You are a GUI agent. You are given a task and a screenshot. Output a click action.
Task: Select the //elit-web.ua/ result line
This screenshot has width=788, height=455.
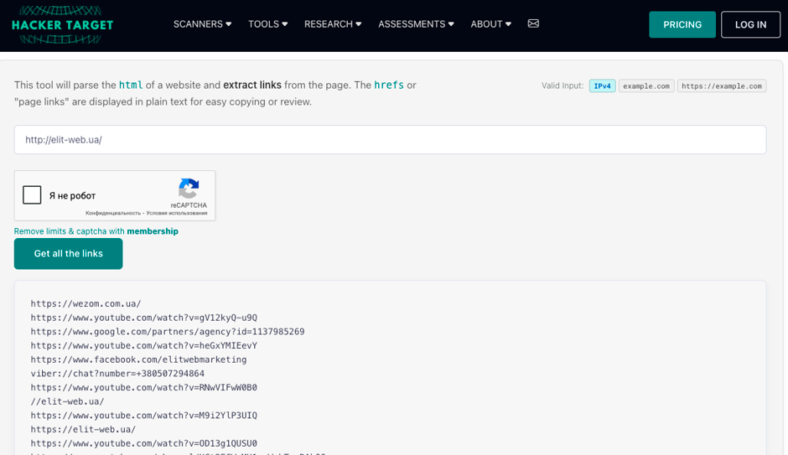click(67, 401)
